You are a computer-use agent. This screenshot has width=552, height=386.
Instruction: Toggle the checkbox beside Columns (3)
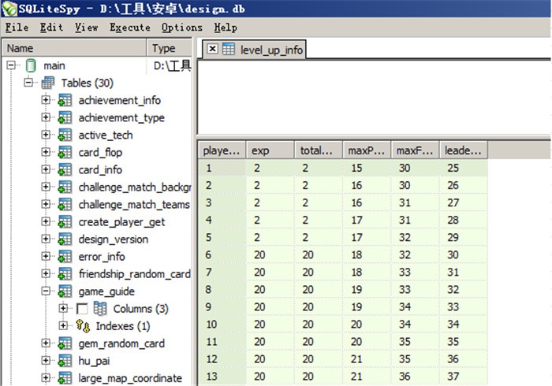[82, 309]
